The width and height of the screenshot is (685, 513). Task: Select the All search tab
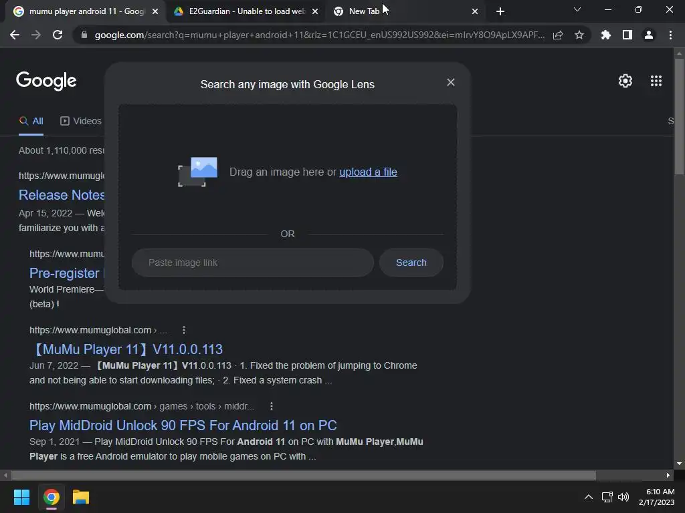pyautogui.click(x=31, y=122)
